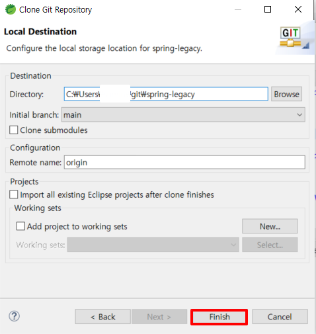The height and width of the screenshot is (334, 316).
Task: Click Finish to clone the repository
Action: point(219,317)
